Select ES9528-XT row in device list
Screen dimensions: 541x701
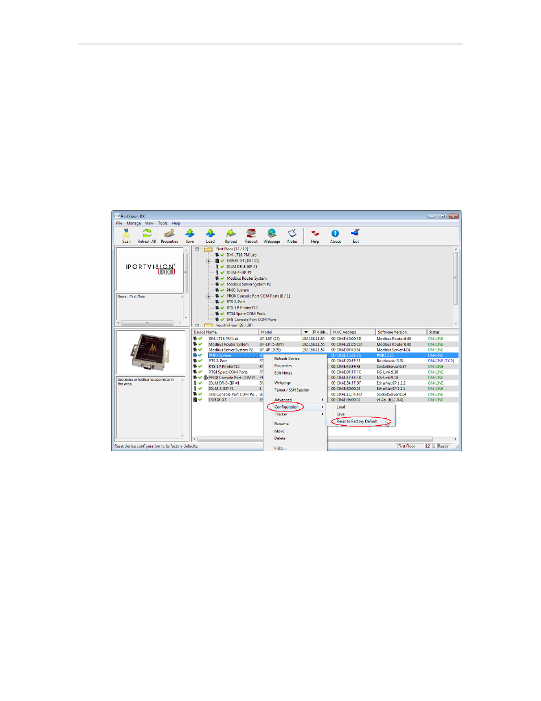325,400
